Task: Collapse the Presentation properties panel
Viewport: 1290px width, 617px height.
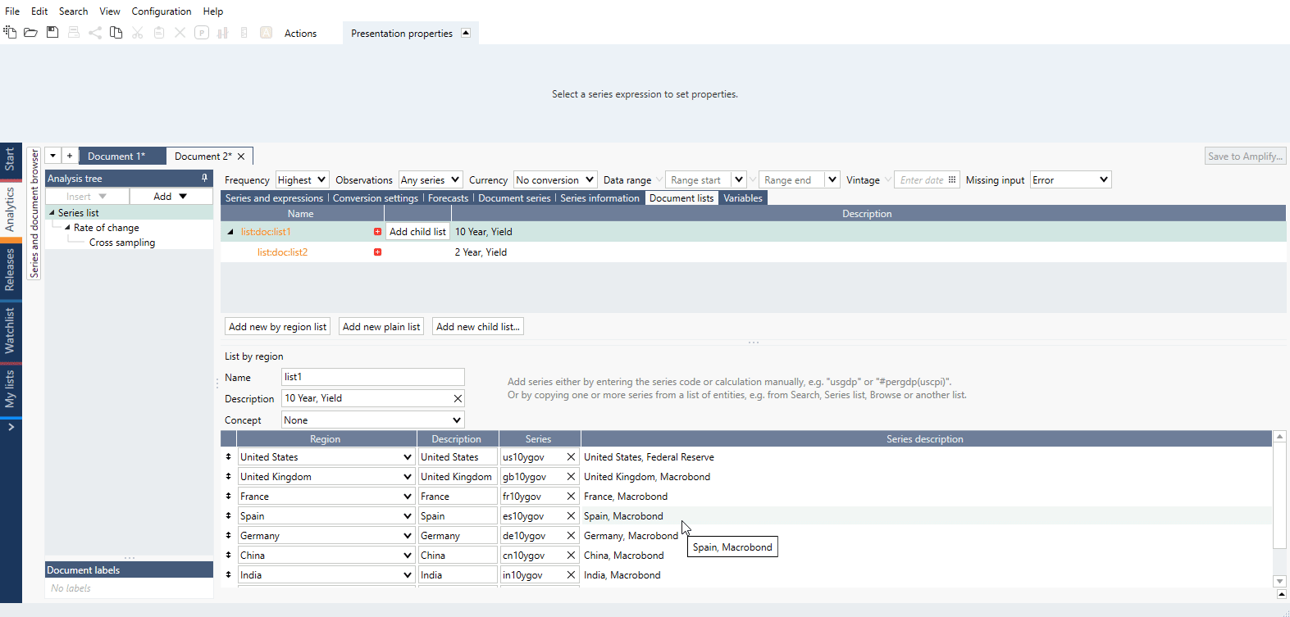Action: [x=466, y=33]
